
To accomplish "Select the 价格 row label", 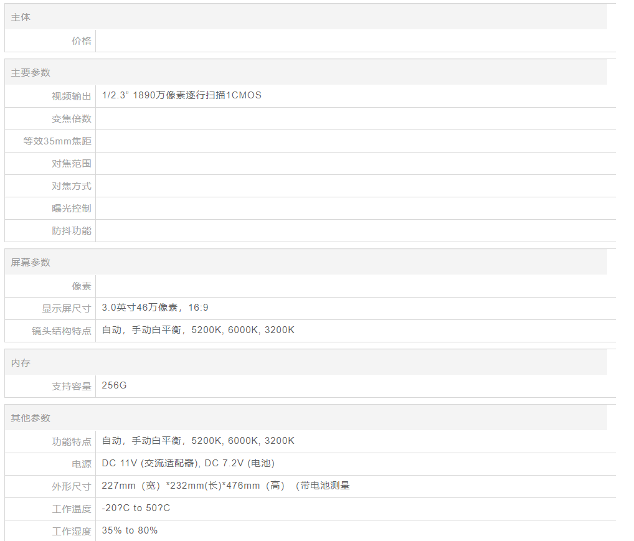I will [x=81, y=40].
